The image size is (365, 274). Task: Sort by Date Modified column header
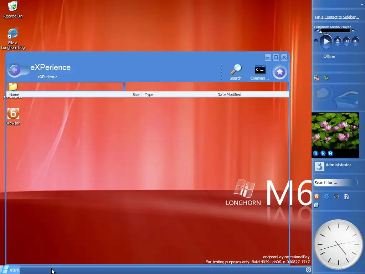point(251,94)
